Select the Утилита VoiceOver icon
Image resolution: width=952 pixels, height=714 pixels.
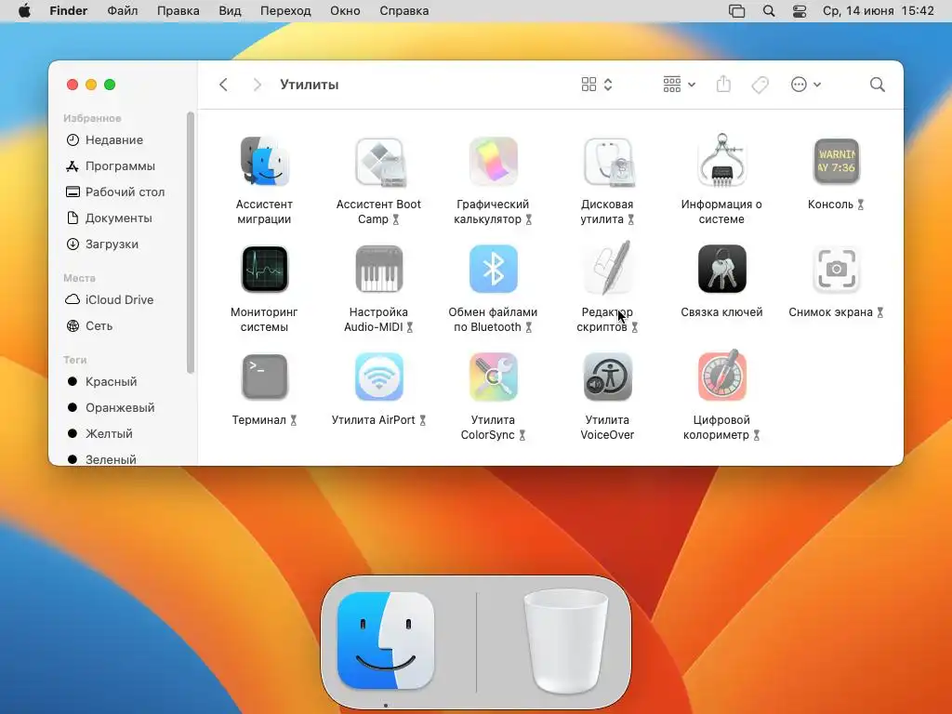608,377
